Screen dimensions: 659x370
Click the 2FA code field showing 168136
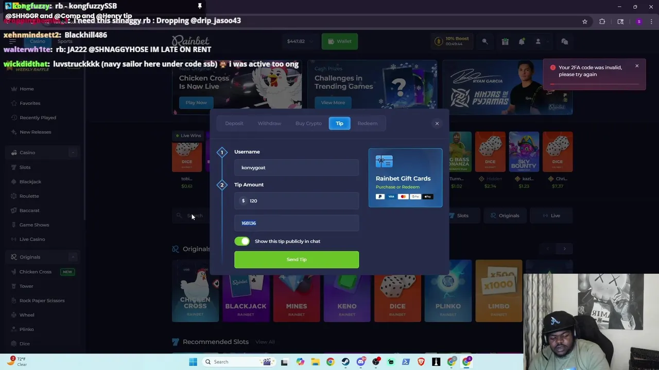tap(297, 223)
